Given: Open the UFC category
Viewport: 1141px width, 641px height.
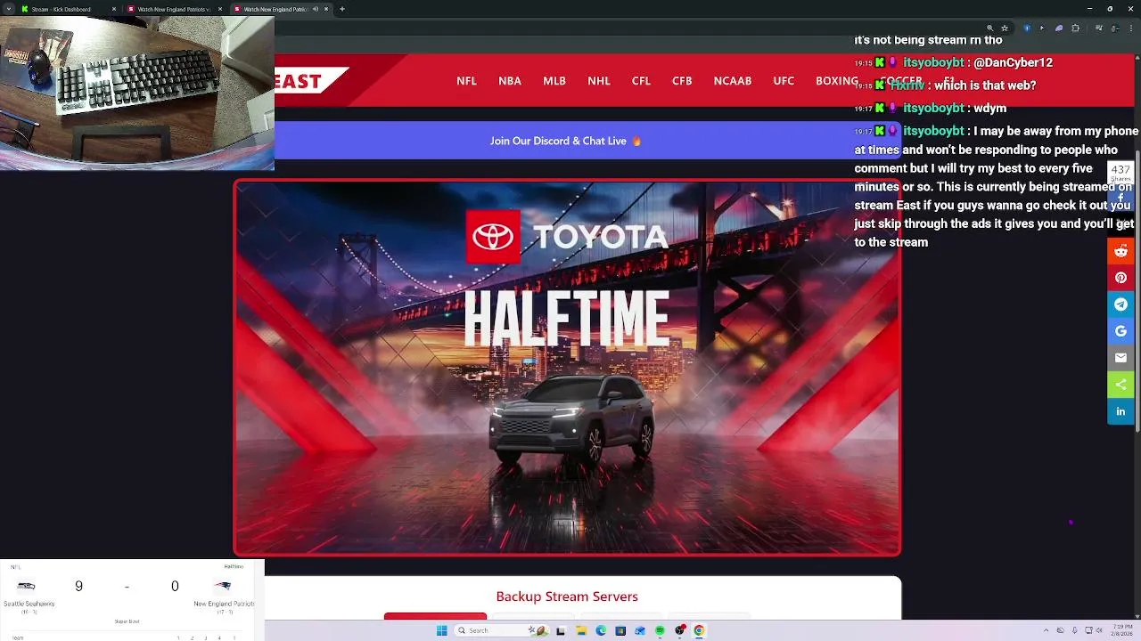Looking at the screenshot, I should point(784,81).
